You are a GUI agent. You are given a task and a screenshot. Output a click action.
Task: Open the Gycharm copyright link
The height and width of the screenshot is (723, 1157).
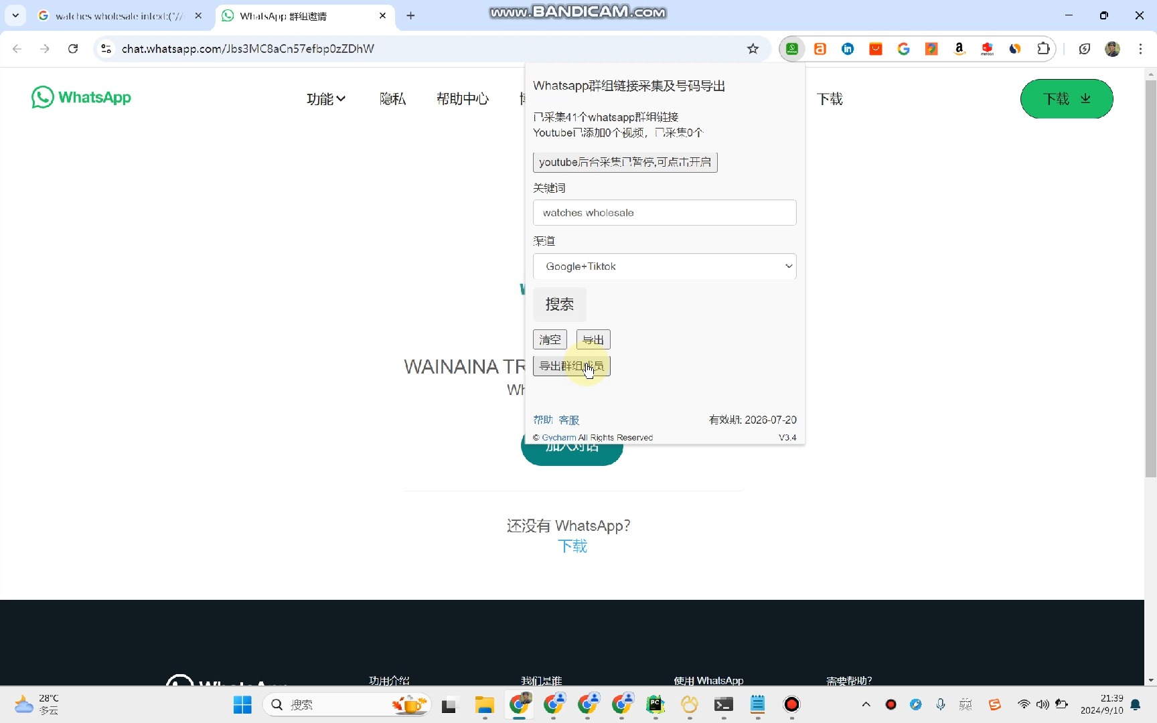pyautogui.click(x=558, y=437)
